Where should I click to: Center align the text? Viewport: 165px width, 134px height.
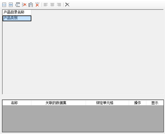point(52,5)
